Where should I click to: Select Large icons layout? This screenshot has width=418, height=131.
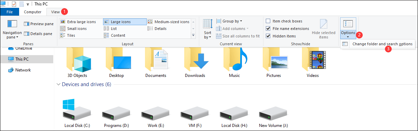[125, 22]
